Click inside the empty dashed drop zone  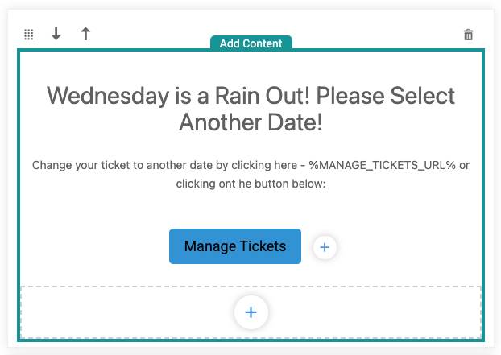coord(128,312)
